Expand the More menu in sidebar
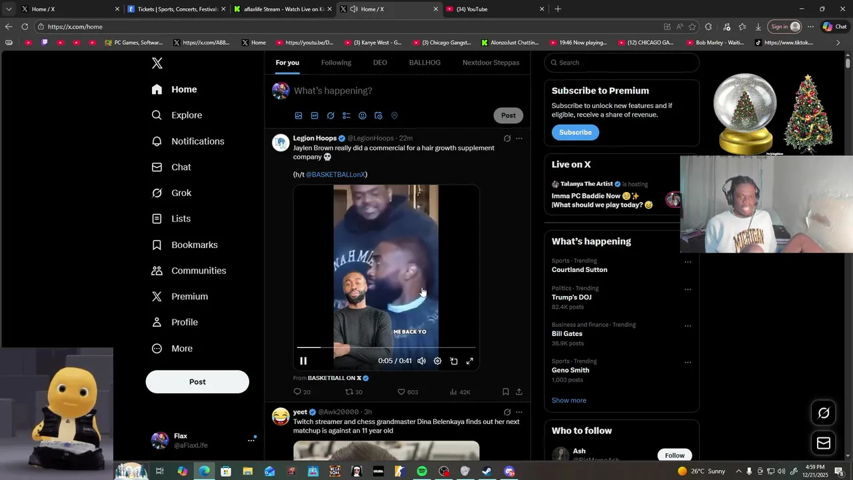853x480 pixels. point(172,348)
